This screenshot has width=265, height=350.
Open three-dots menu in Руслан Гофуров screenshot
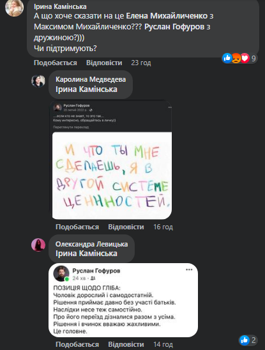point(189,270)
